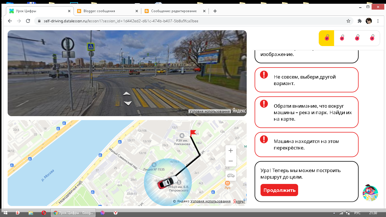Click the 'Ура! Теперь мы можем построить маршрут' text
386x217 pixels.
click(301, 174)
